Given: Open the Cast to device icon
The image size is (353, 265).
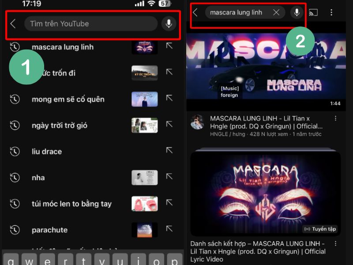Looking at the screenshot, I should (x=313, y=12).
